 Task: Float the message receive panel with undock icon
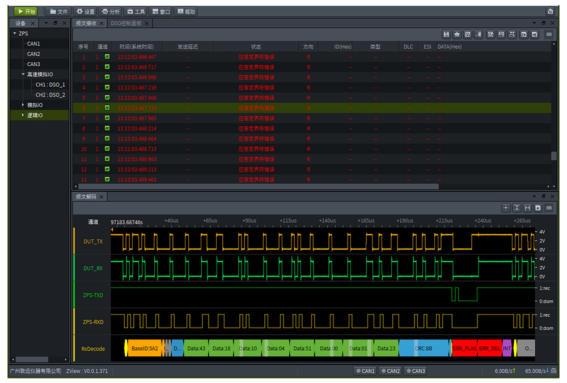click(x=543, y=23)
